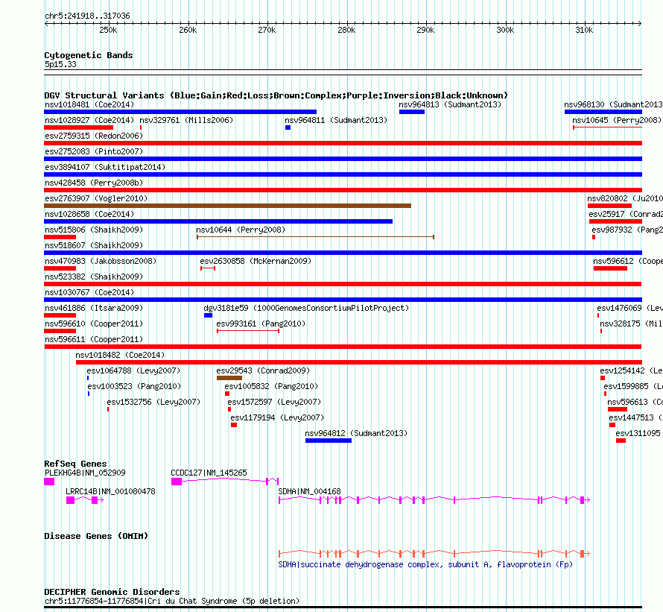Click nsv10645 (Perry2008) label
This screenshot has width=663, height=612.
point(617,120)
